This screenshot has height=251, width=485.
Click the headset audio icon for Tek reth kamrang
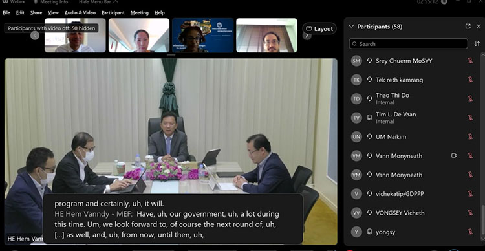click(369, 80)
